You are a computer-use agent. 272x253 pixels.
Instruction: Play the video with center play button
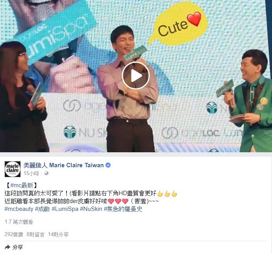[136, 76]
